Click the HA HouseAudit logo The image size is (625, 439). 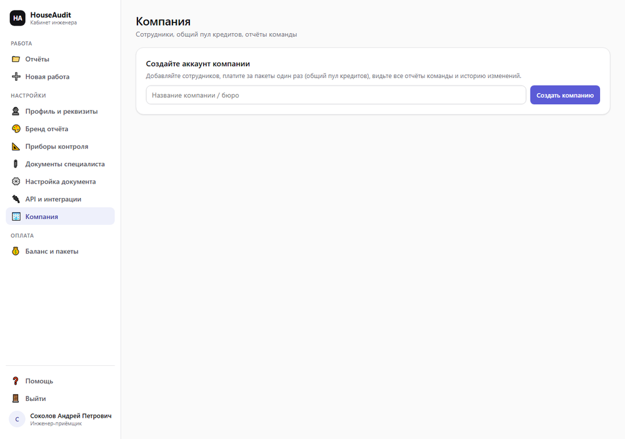point(17,18)
